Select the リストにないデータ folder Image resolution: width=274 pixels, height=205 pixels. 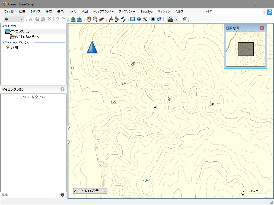click(25, 37)
